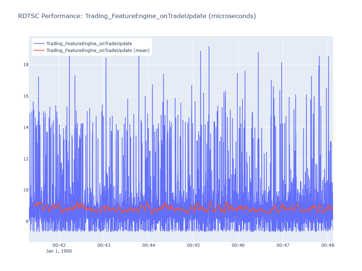This screenshot has height=271, width=362.
Task: Click the 00:44 x-axis tick label
Action: click(x=148, y=245)
